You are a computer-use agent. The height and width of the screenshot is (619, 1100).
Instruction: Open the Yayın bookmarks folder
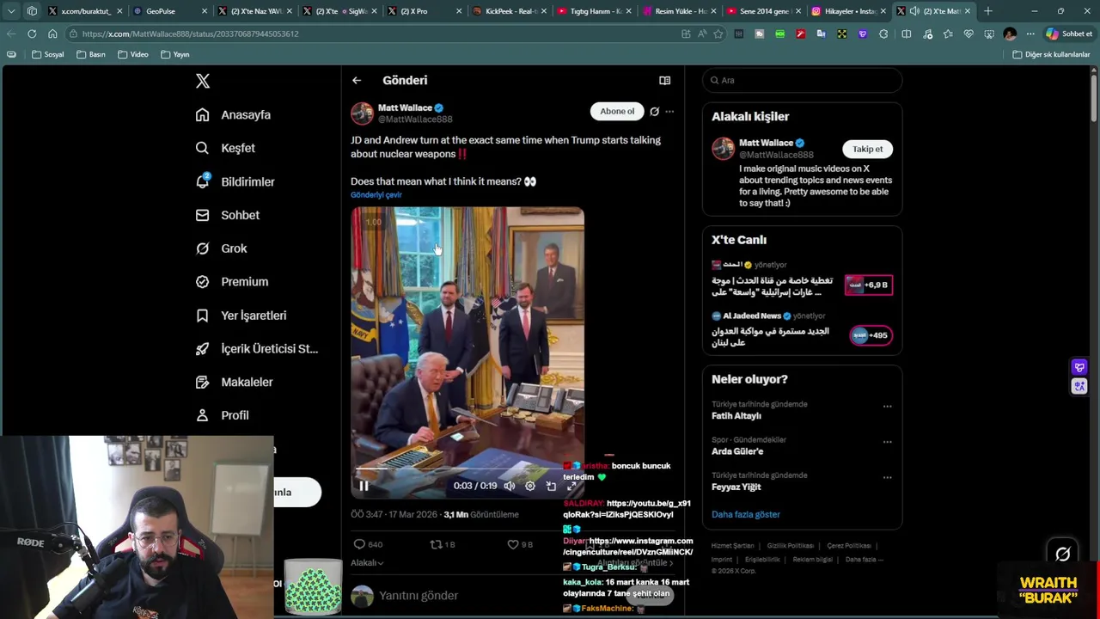pos(175,54)
